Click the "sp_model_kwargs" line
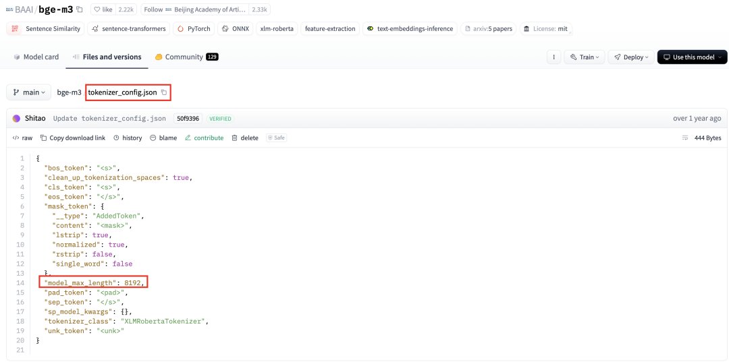Viewport: 729px width, 364px height. 88,311
